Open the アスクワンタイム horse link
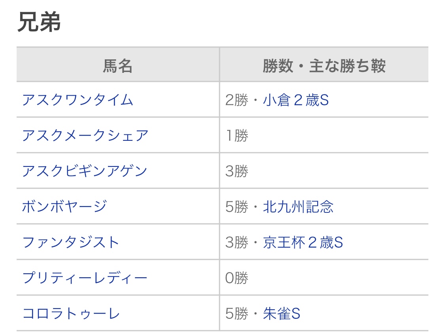Viewport: 445px width, 335px height. (78, 100)
